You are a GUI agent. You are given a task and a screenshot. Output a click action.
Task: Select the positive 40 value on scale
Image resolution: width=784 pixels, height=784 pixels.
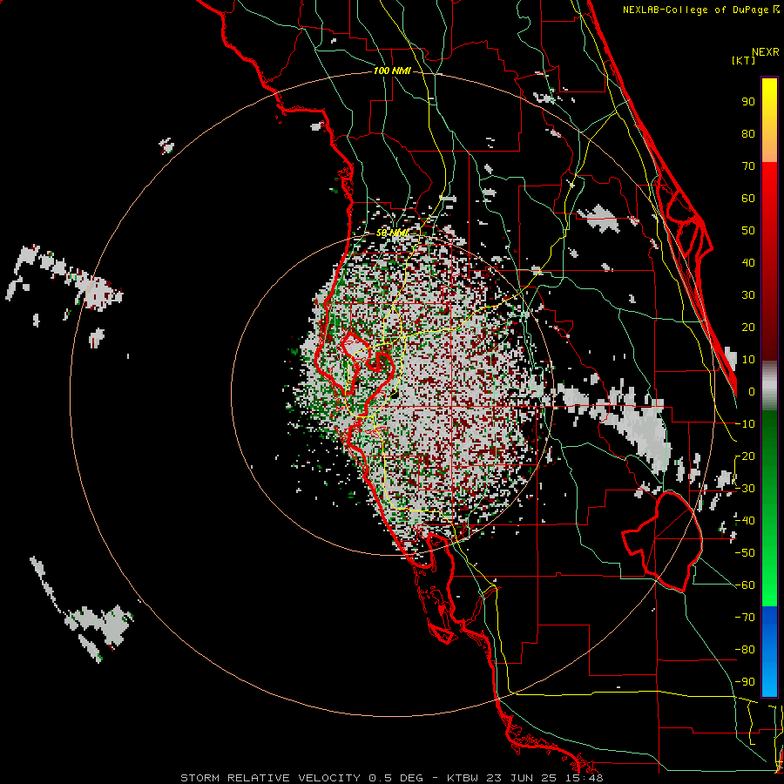click(x=748, y=262)
